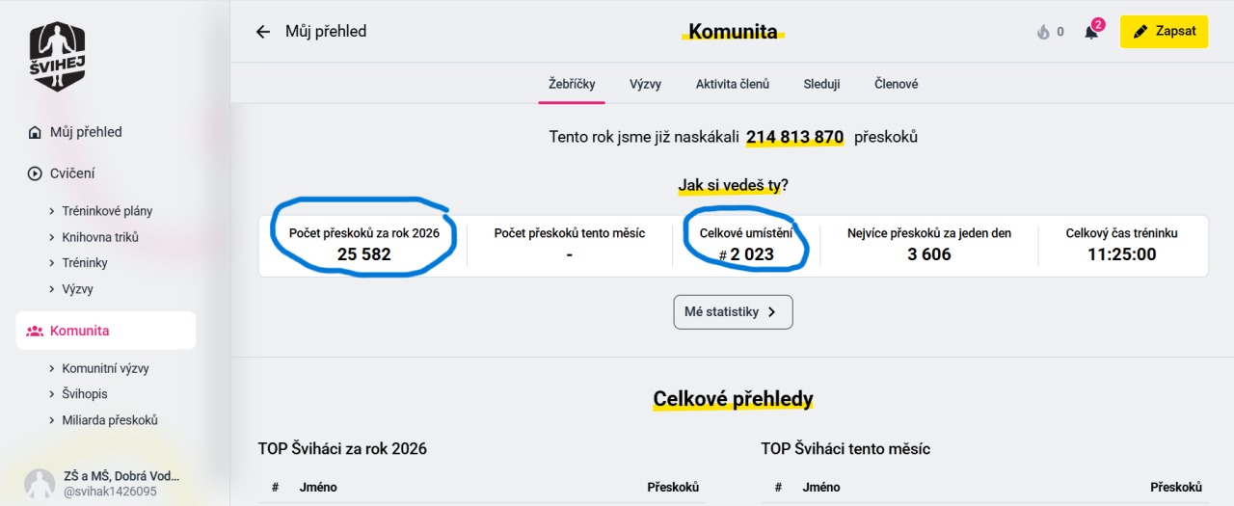Select the Sleduji tab
Image resolution: width=1234 pixels, height=506 pixels.
pyautogui.click(x=821, y=84)
